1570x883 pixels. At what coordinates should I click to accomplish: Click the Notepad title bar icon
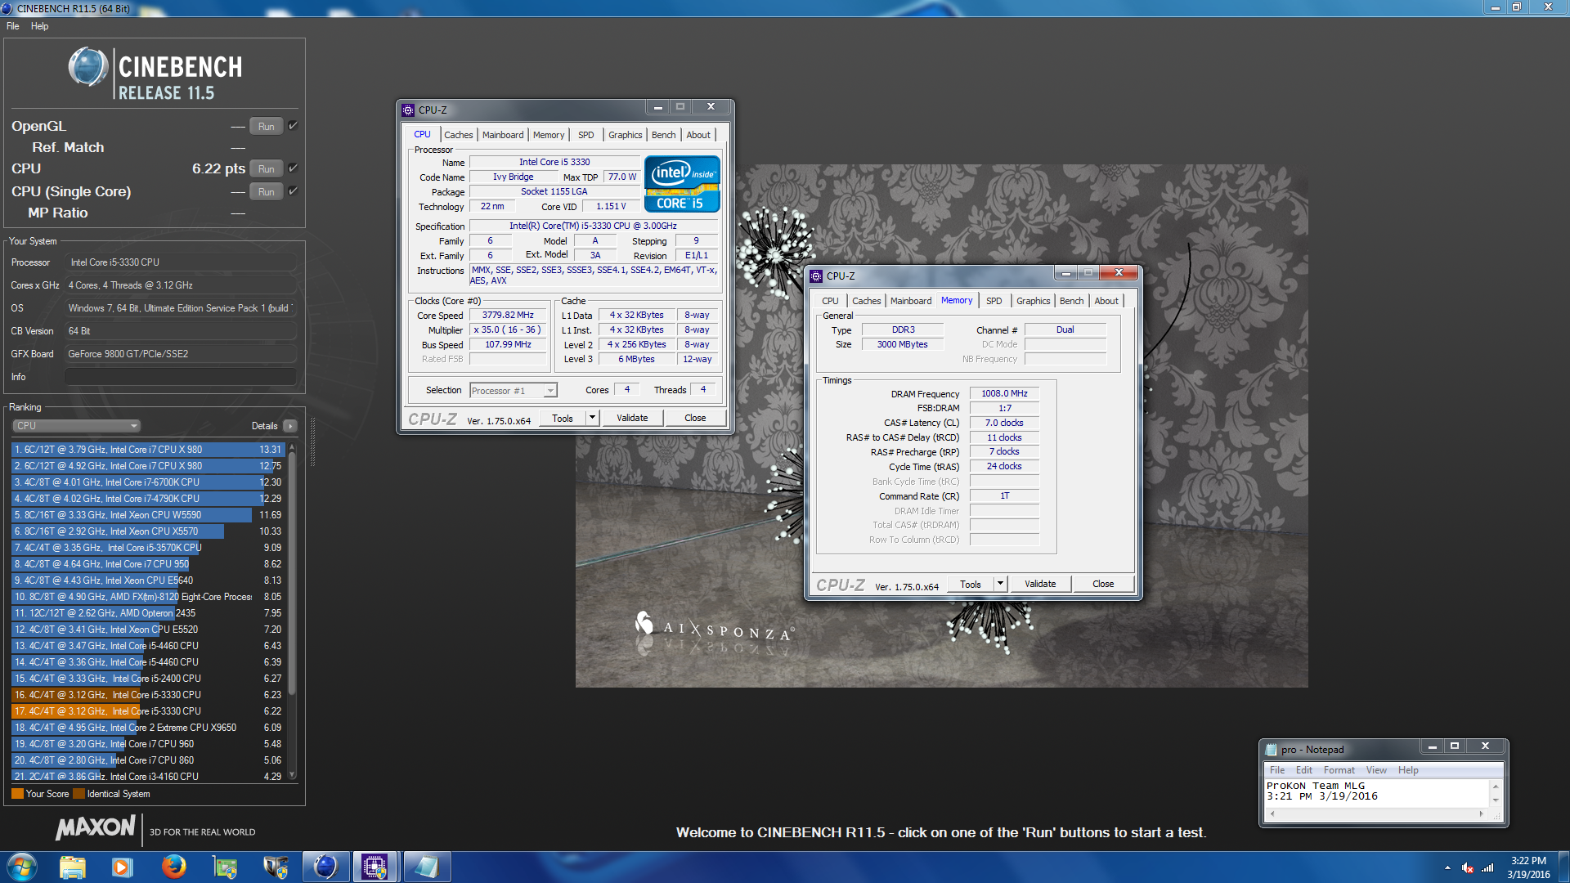pos(1271,749)
